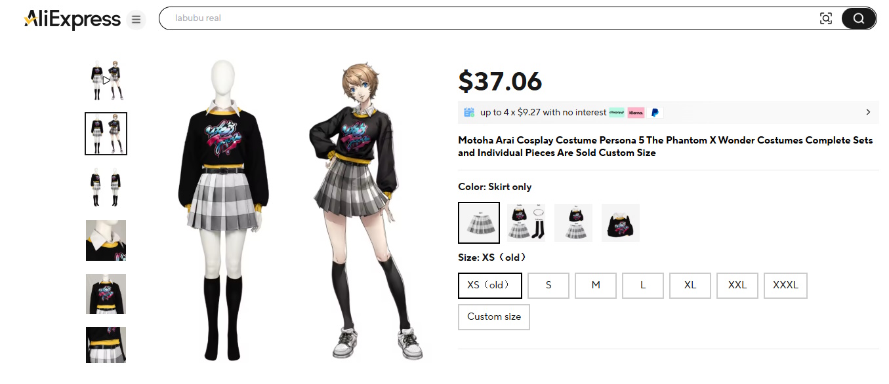Click the calendar installment icon
This screenshot has height=384, width=889.
click(469, 112)
